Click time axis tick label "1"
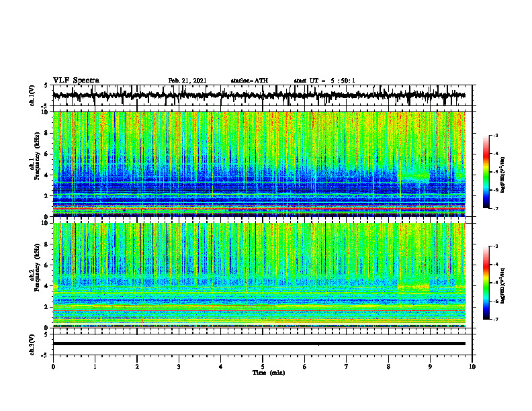The image size is (532, 411). (95, 367)
